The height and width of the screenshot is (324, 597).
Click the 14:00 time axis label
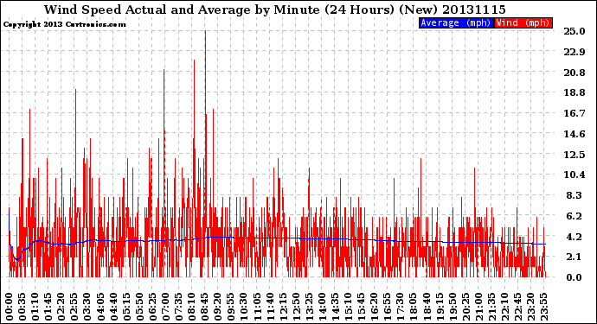pos(322,307)
